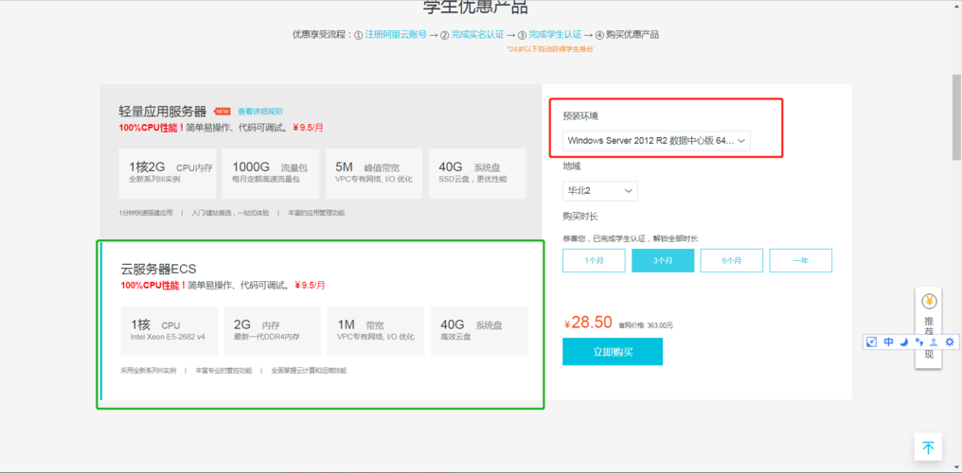Click the 地域 label
The width and height of the screenshot is (962, 473).
(x=572, y=166)
